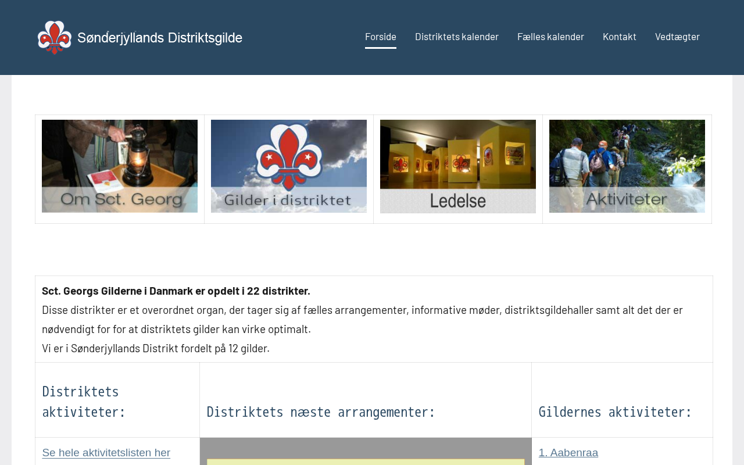The image size is (744, 465).
Task: Open the Distriktets kalender menu item
Action: tap(457, 37)
